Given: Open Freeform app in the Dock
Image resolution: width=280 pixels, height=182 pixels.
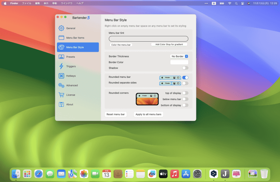Looking at the screenshot, I should [x=152, y=174].
